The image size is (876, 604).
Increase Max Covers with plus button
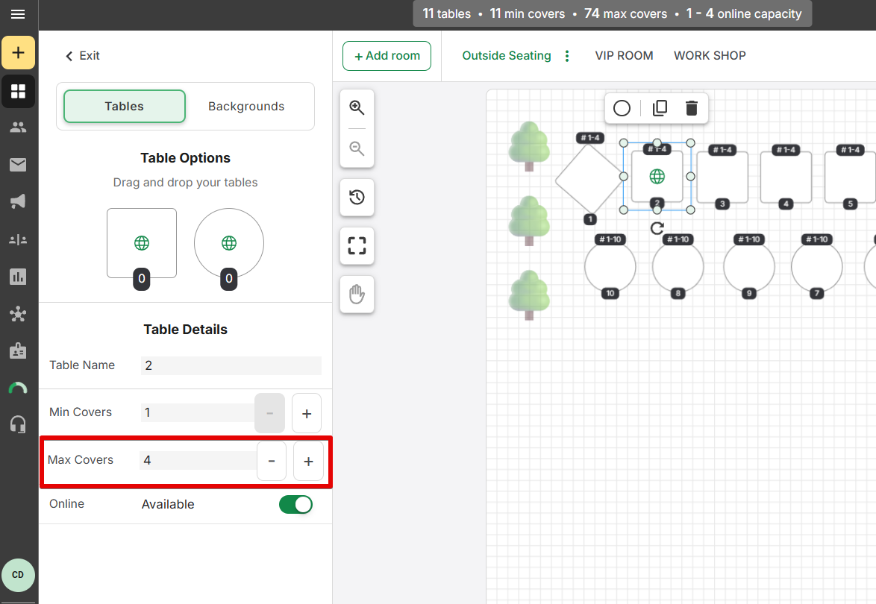pos(308,462)
